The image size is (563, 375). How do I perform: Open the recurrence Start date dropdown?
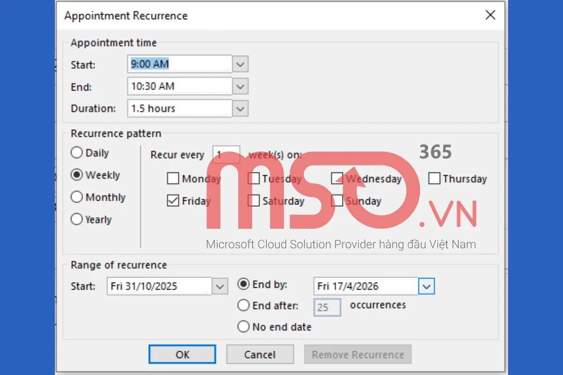tap(220, 286)
